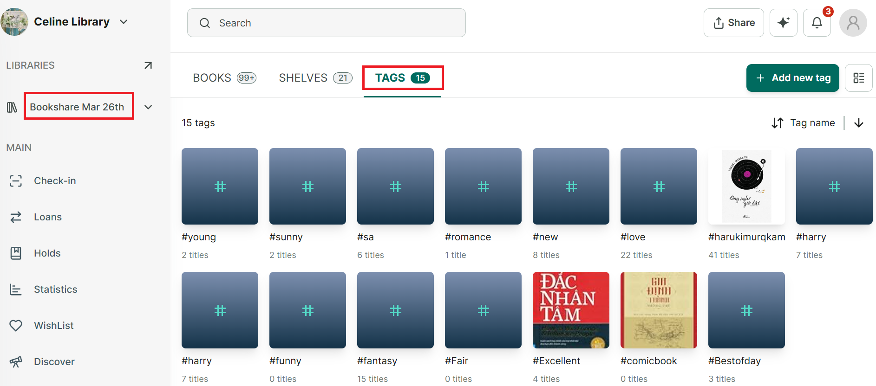The width and height of the screenshot is (876, 386).
Task: Click the books icon beside Bookshare Mar 26th
Action: click(12, 107)
